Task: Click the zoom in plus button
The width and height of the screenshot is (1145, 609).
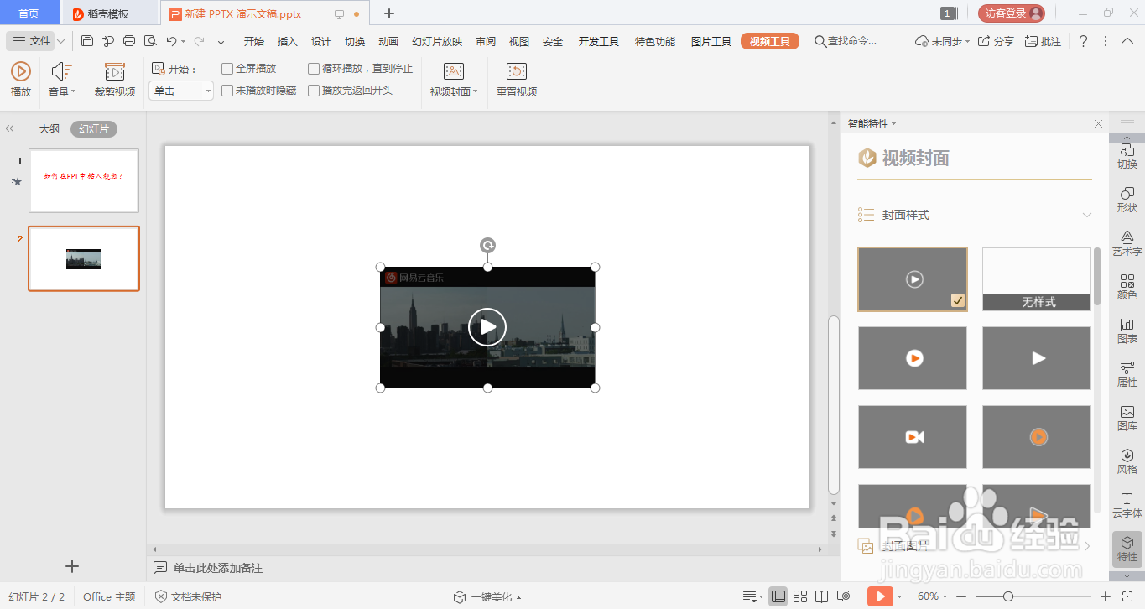Action: coord(1106,596)
